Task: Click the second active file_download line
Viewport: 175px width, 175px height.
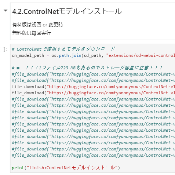Action: (94, 93)
